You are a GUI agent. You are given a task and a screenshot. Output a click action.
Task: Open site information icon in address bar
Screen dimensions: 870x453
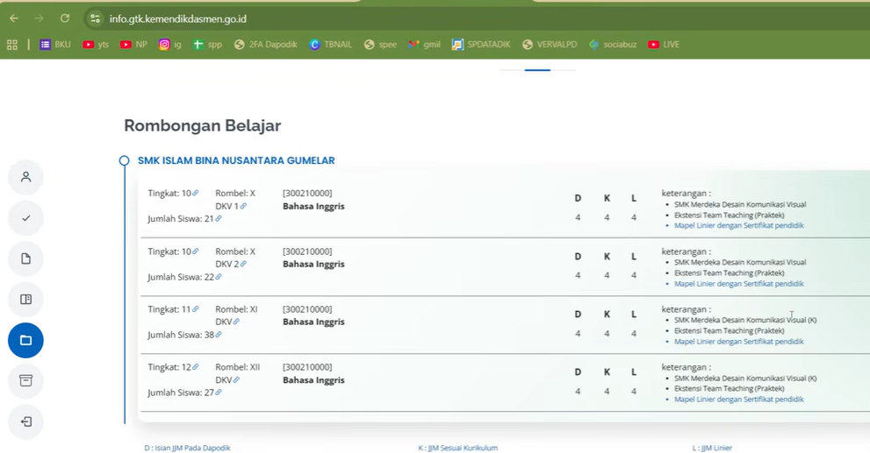96,18
